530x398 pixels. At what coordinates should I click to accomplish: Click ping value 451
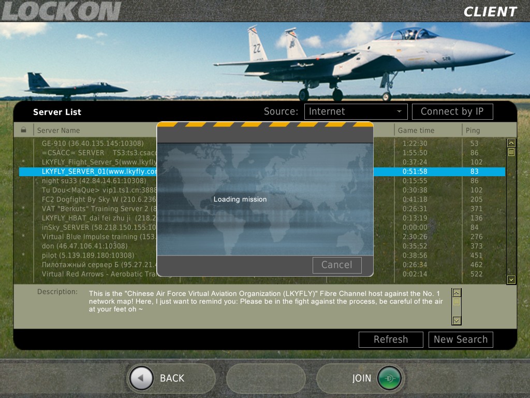[476, 255]
